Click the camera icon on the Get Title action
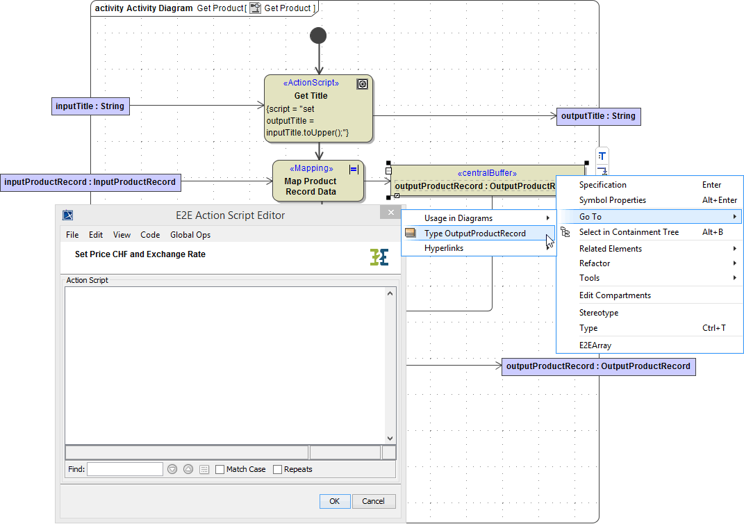This screenshot has width=744, height=531. coord(362,83)
